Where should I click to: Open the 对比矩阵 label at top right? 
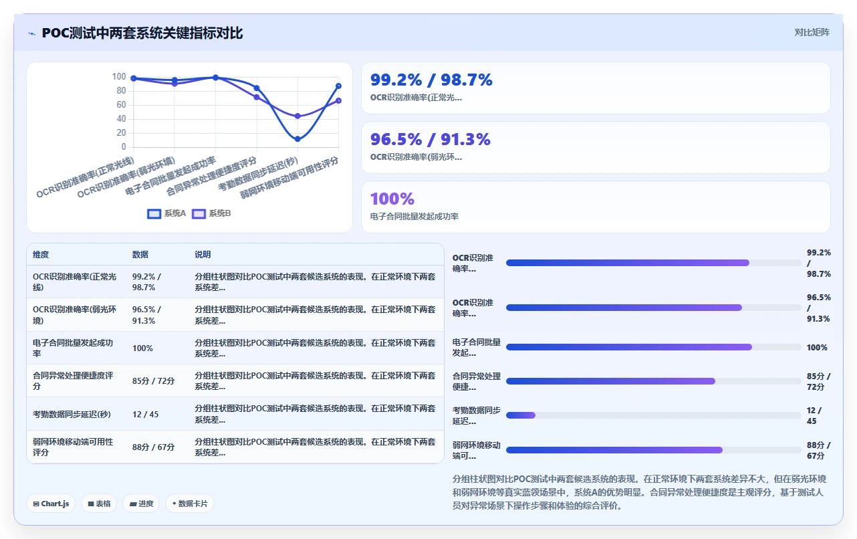pos(812,32)
